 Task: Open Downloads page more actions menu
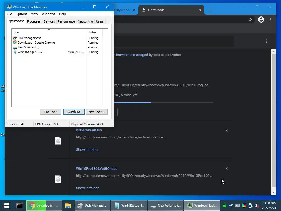(x=267, y=41)
